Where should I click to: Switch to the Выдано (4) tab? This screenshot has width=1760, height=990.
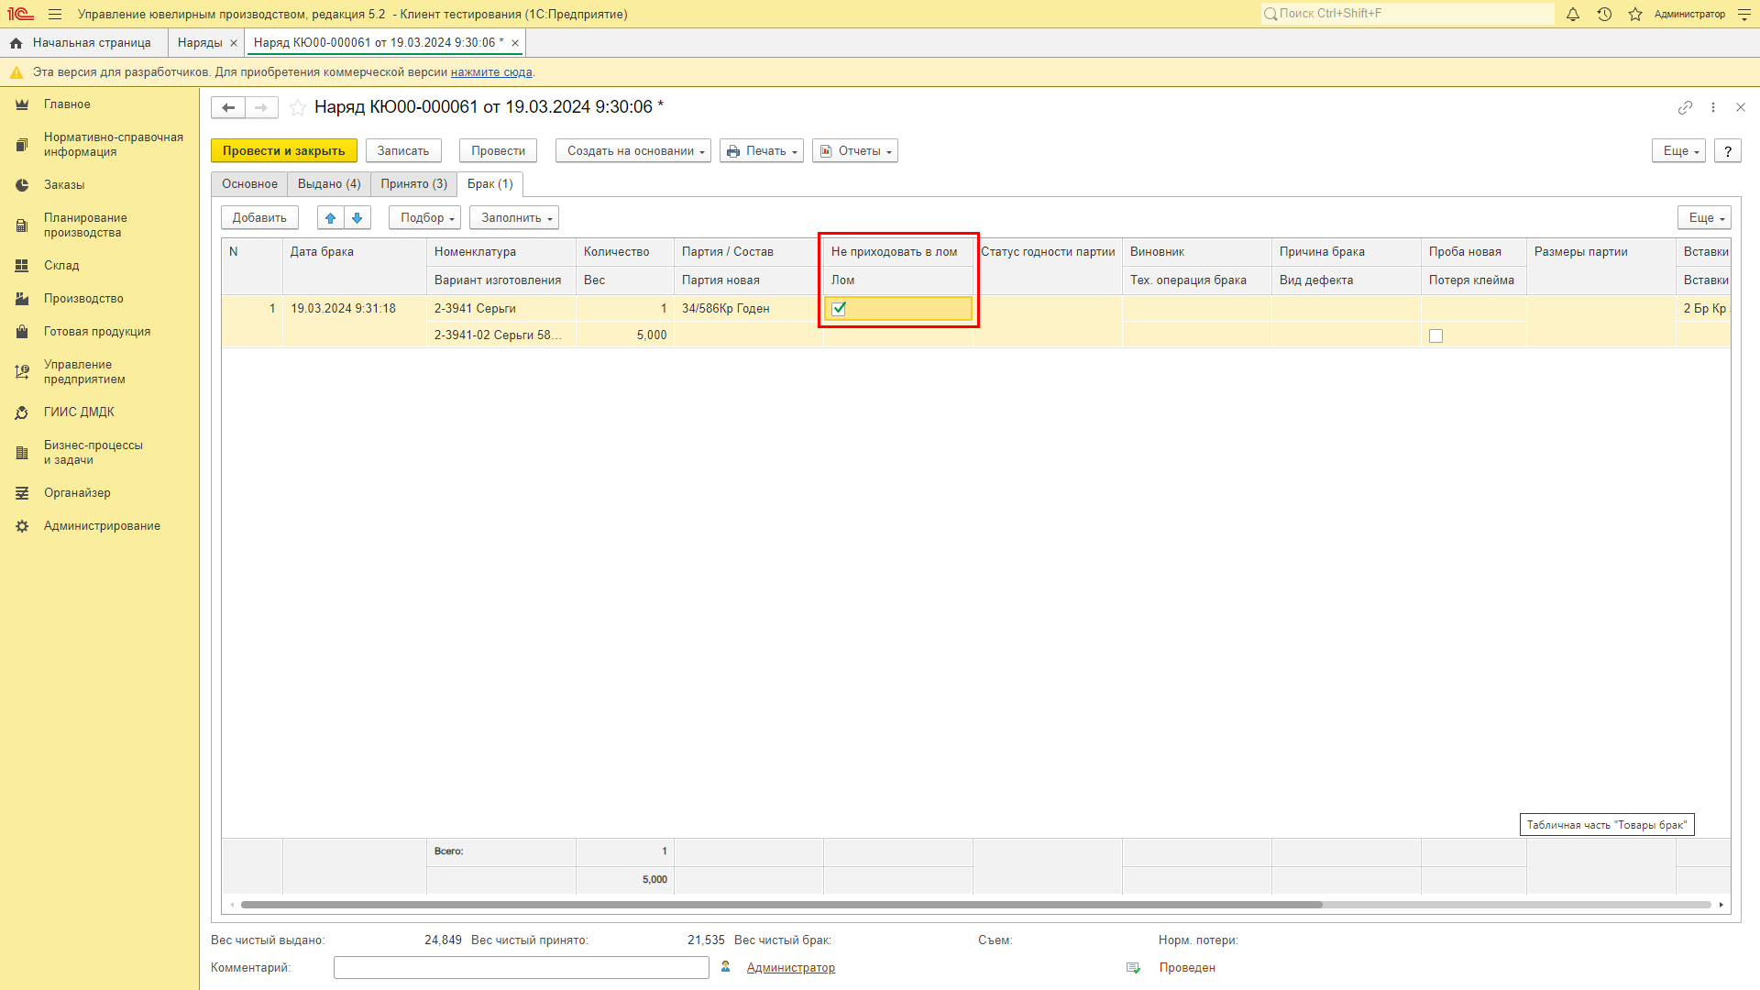tap(329, 184)
